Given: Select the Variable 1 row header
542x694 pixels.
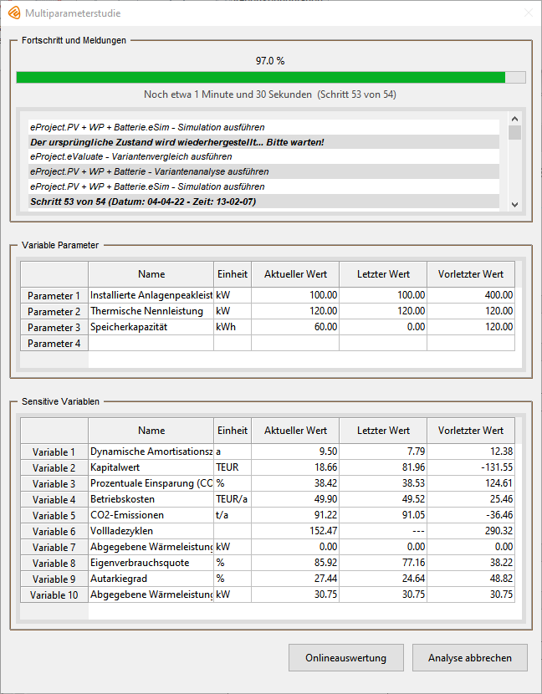Looking at the screenshot, I should point(54,452).
